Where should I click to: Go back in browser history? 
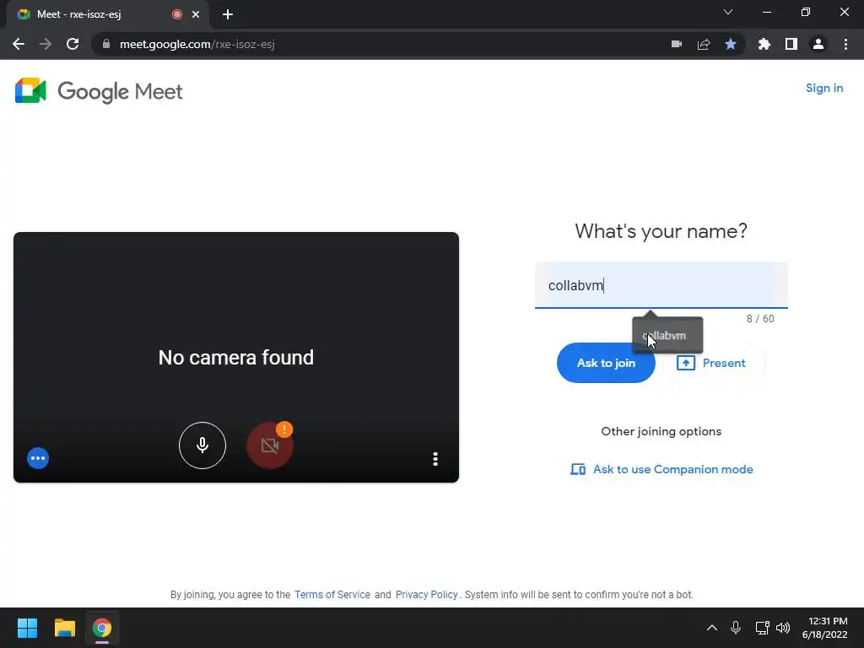coord(19,44)
